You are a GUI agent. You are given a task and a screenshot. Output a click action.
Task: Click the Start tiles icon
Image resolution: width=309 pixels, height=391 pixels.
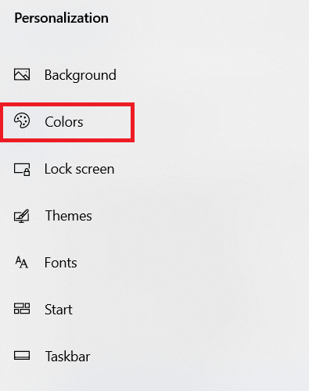point(22,308)
